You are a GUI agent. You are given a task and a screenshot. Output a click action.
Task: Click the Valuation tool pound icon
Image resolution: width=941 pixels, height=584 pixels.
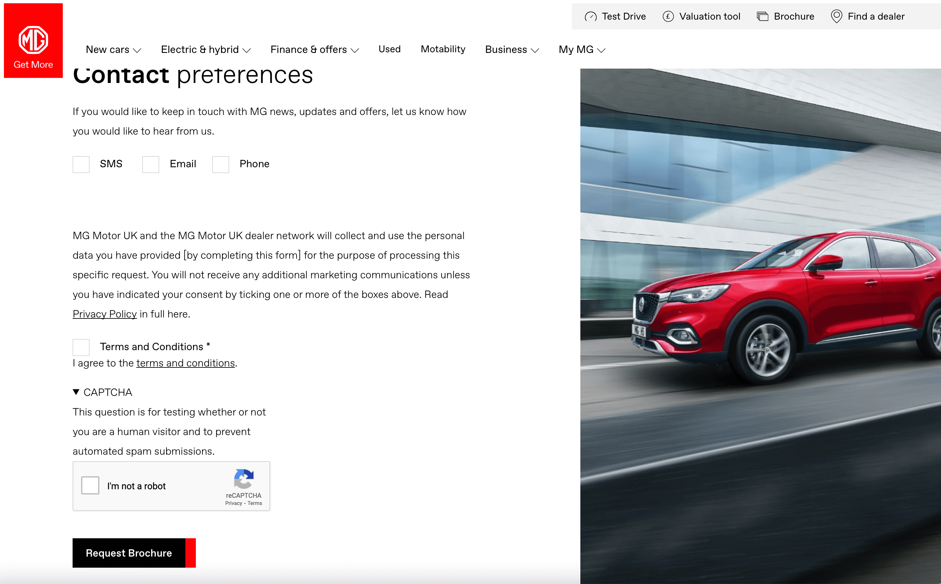tap(668, 17)
